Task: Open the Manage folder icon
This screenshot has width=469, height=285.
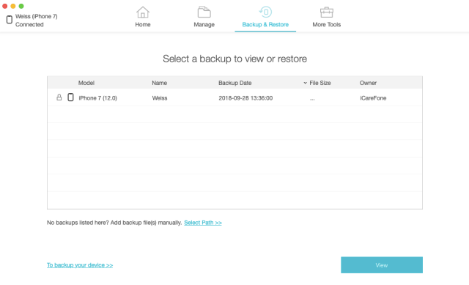Action: click(204, 12)
